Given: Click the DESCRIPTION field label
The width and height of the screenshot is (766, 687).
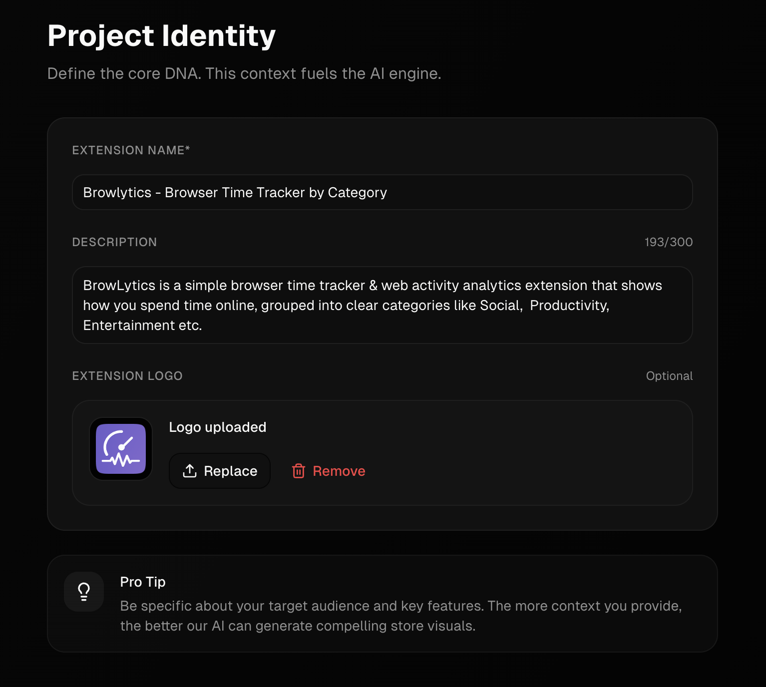Looking at the screenshot, I should (x=114, y=242).
